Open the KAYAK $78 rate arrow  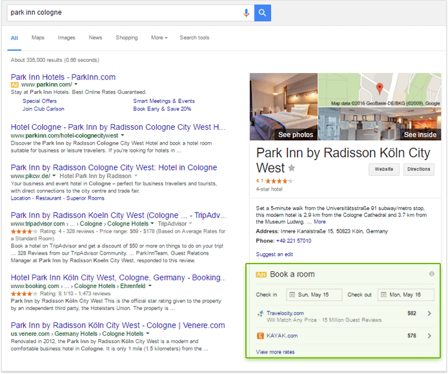429,336
